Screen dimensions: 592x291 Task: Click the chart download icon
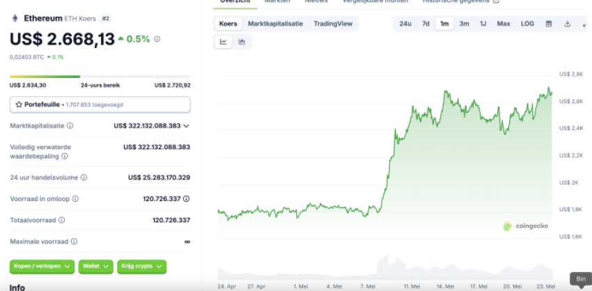tap(568, 24)
